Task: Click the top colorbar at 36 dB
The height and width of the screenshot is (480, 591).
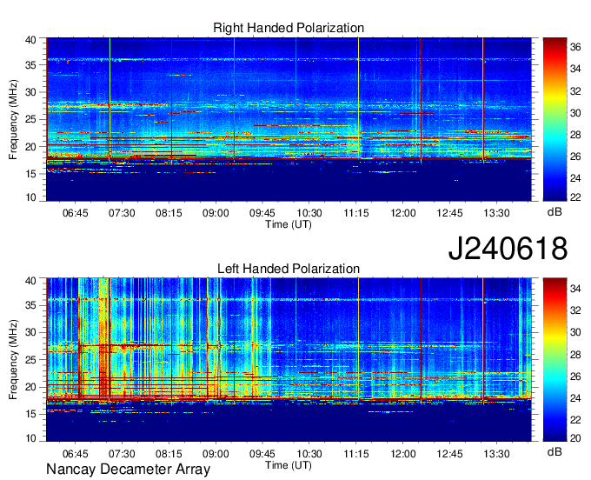Action: pos(554,47)
